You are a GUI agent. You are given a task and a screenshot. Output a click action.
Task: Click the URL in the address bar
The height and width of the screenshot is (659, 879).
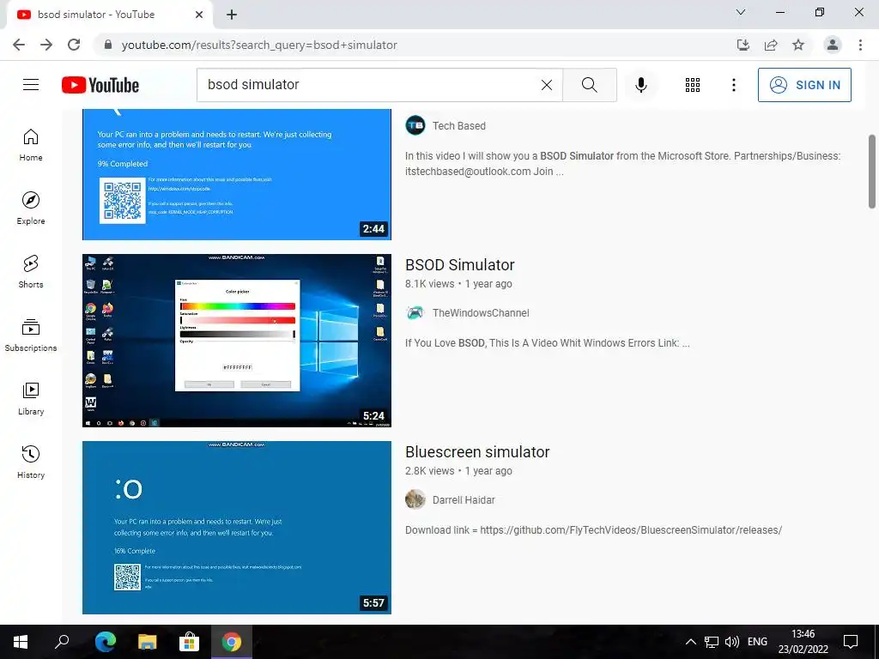(259, 45)
